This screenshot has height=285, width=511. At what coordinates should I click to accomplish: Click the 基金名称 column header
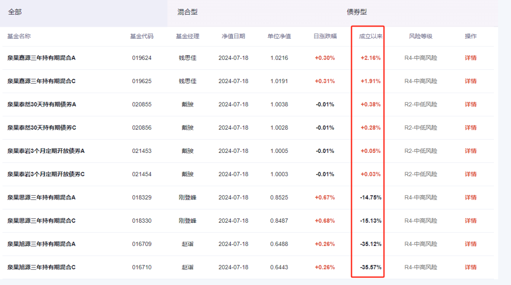pyautogui.click(x=19, y=36)
